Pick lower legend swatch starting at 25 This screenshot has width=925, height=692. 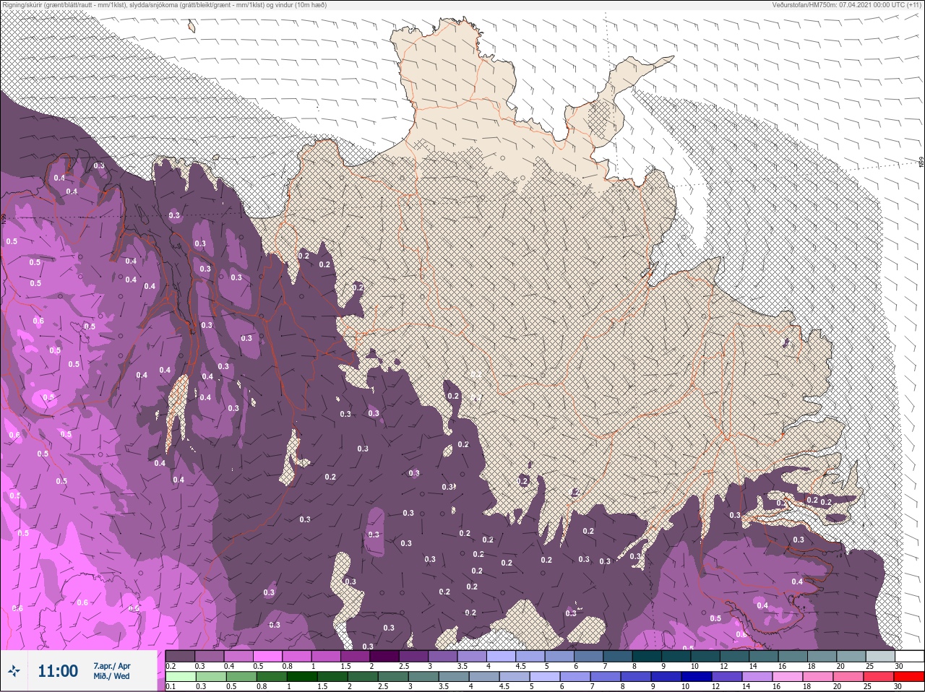coord(879,677)
